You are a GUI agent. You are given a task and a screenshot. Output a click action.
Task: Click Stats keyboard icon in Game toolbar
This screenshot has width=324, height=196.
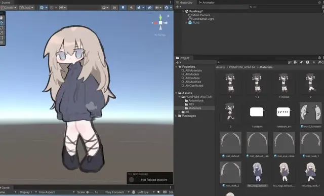165,192
